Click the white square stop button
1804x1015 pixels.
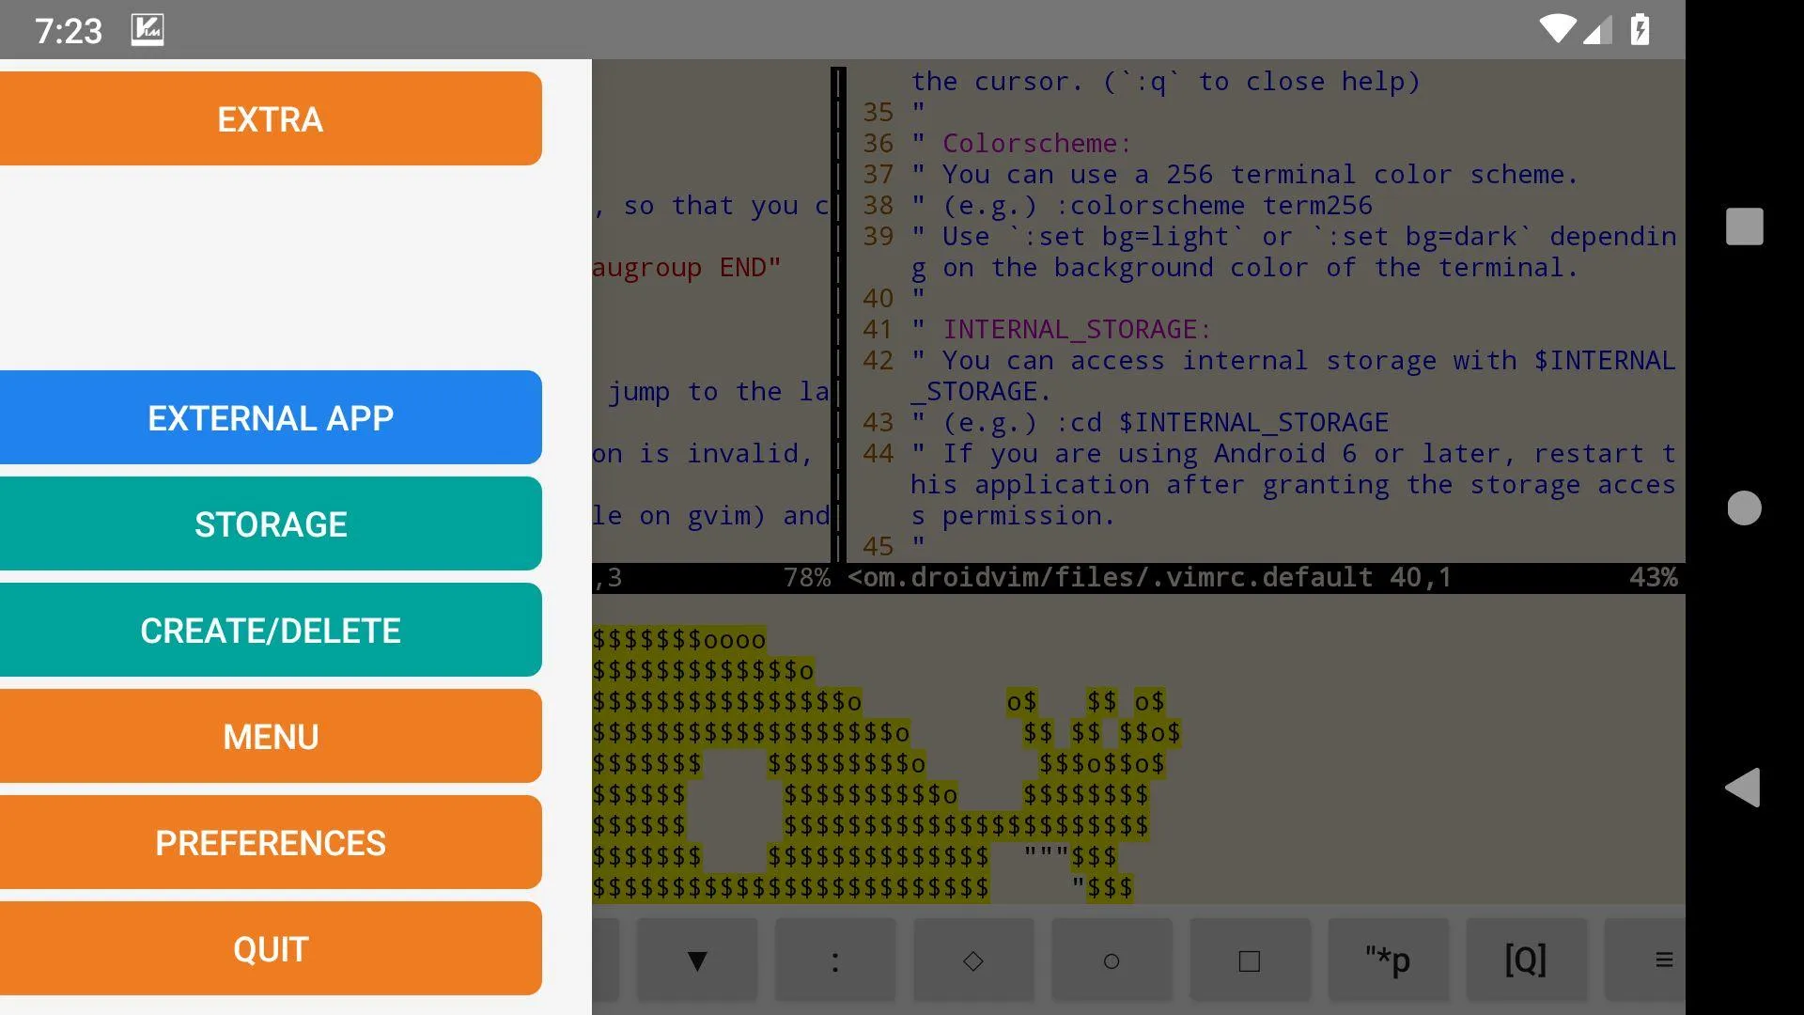pos(1743,226)
